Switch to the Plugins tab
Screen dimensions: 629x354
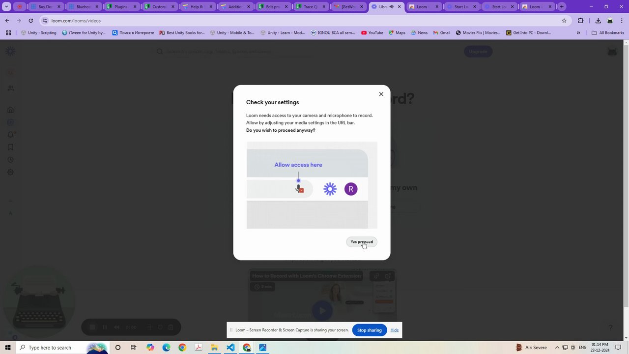tap(122, 7)
